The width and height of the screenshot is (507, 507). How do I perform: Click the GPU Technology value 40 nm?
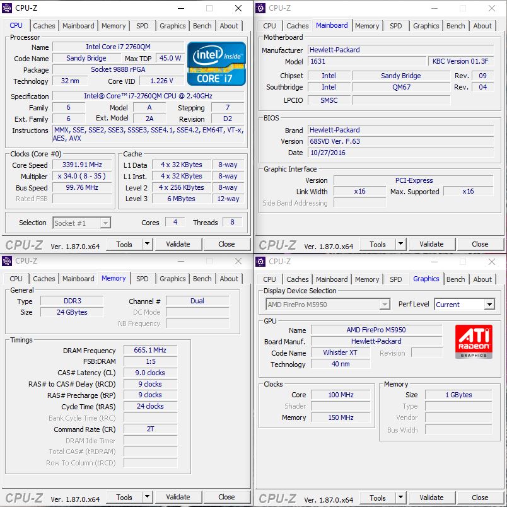(341, 364)
